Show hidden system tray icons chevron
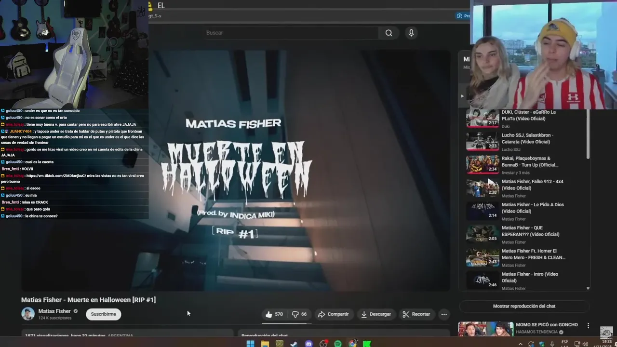Viewport: 617px width, 347px height. click(x=520, y=344)
